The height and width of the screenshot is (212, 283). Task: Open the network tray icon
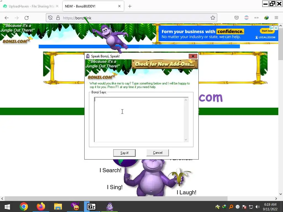coord(251,207)
